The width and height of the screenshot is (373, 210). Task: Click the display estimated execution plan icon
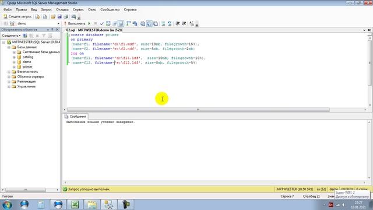coord(108,23)
